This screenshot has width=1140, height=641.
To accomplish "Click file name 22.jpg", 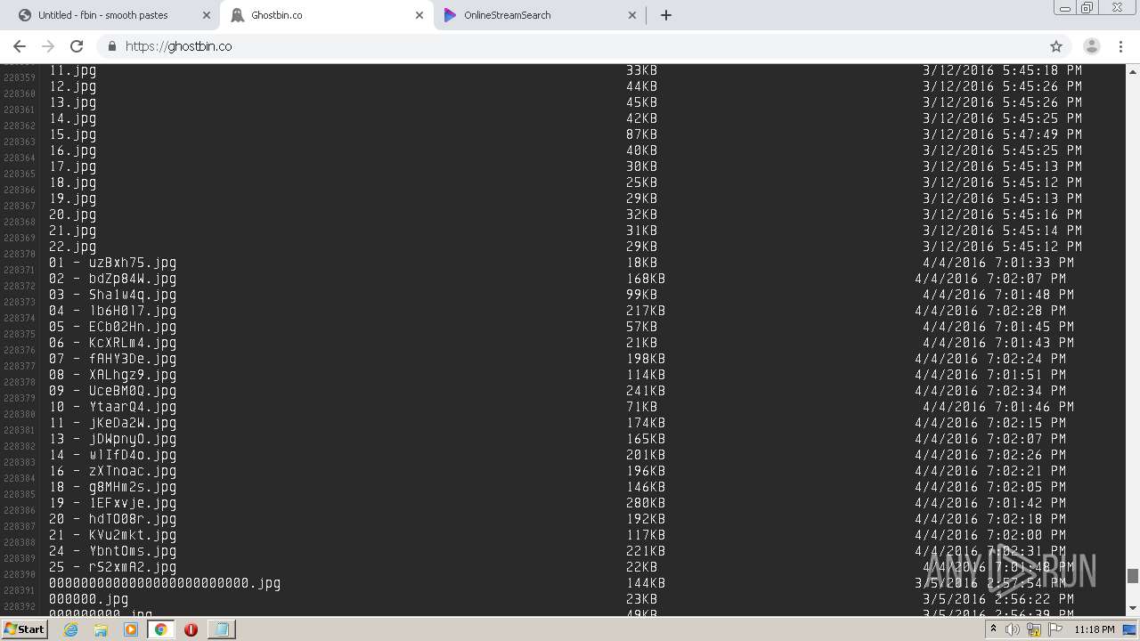I will [x=73, y=247].
